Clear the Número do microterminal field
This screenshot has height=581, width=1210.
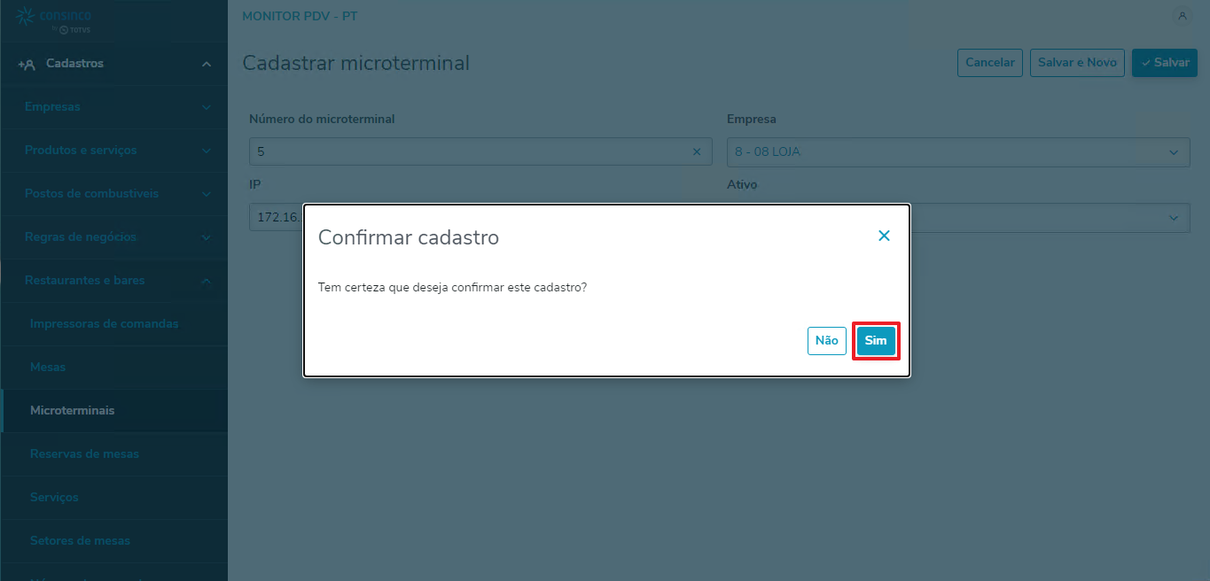[x=696, y=151]
